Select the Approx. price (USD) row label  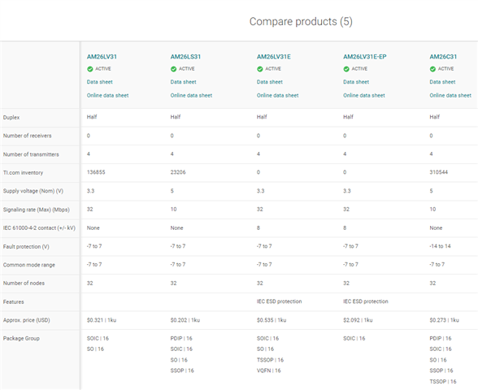pos(27,320)
